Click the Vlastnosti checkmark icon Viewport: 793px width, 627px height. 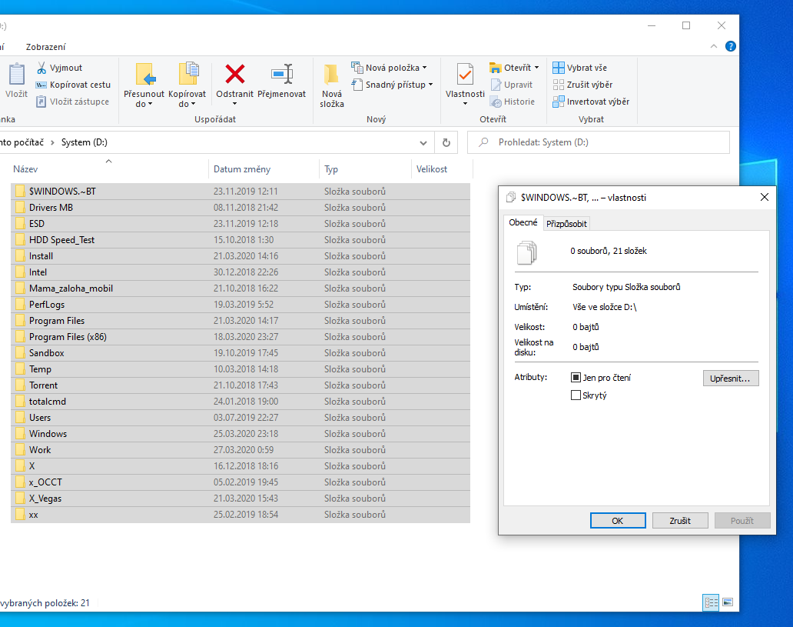coord(465,75)
